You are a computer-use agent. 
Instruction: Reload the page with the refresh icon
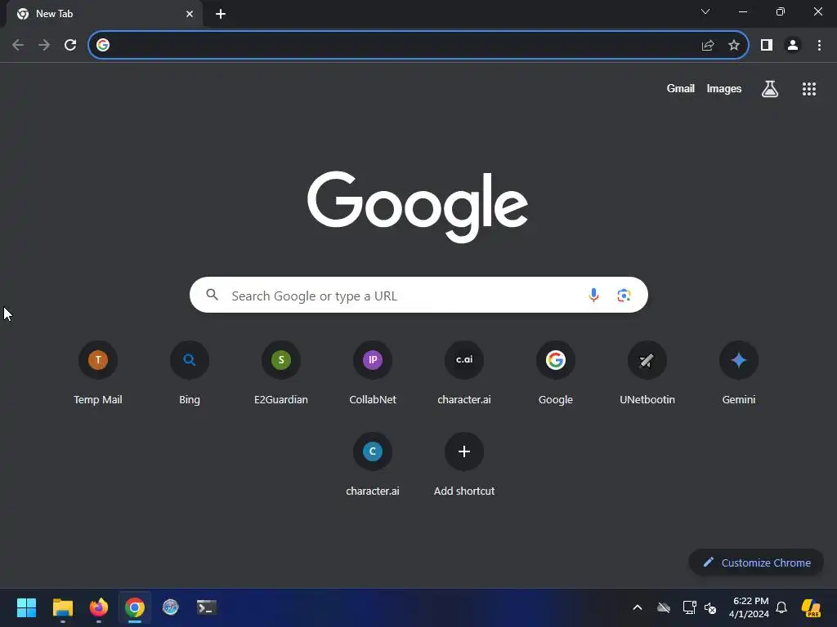click(70, 46)
